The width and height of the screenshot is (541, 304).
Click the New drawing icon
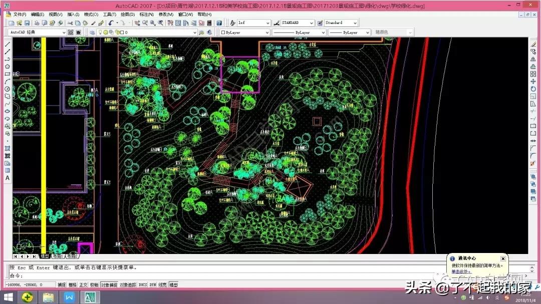12,23
